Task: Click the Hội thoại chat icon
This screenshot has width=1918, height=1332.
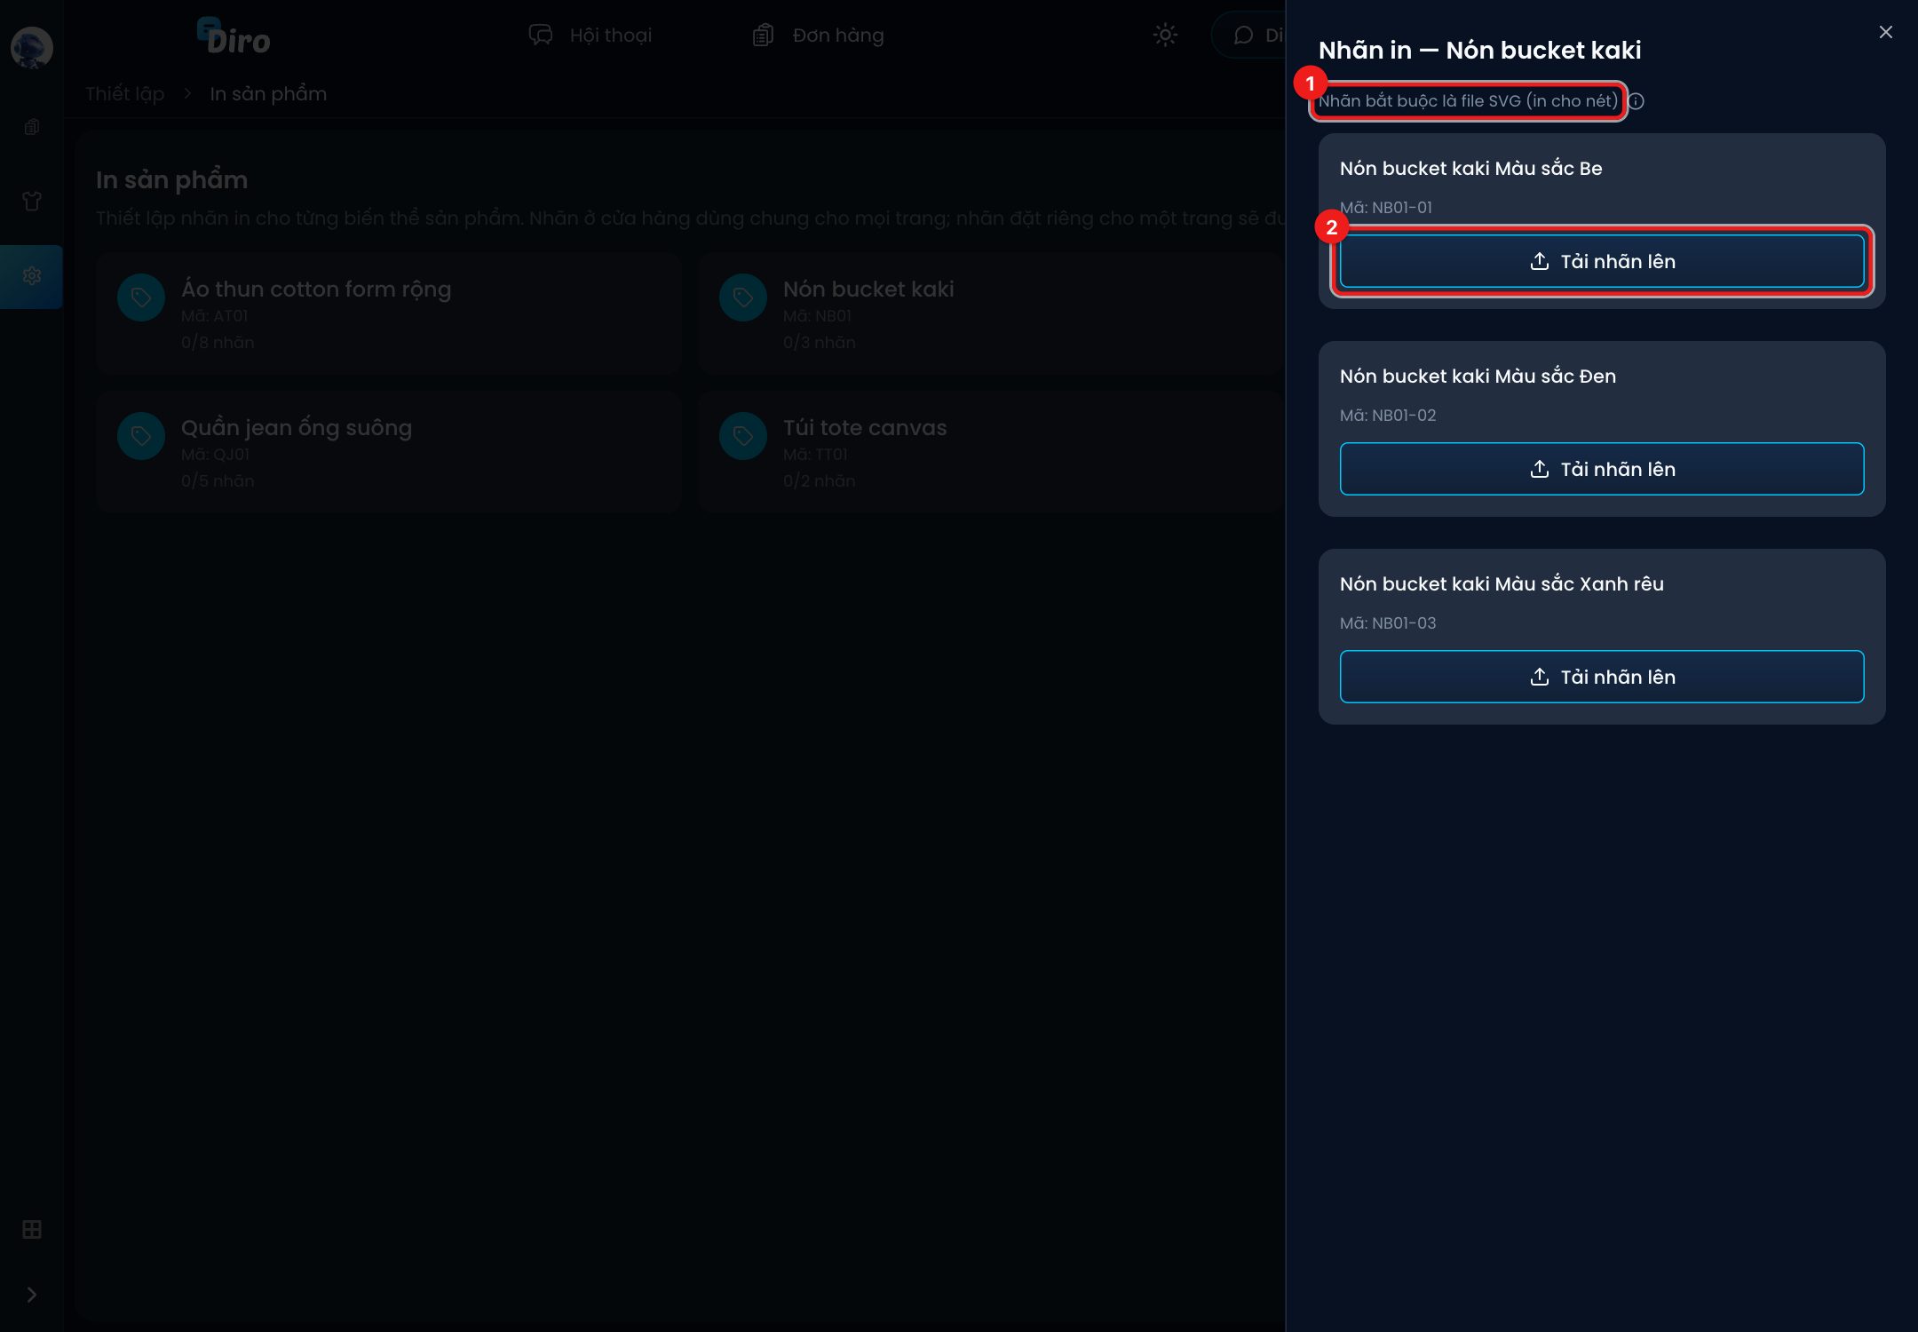Action: pyautogui.click(x=541, y=35)
